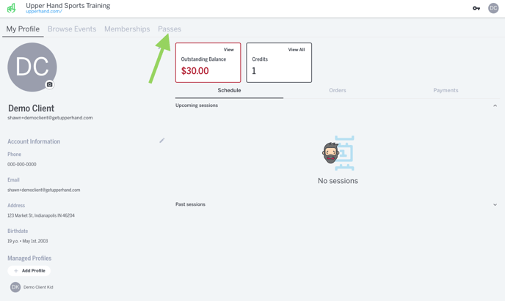The width and height of the screenshot is (505, 301).
Task: Click the Upper Hand green logo icon
Action: coord(12,8)
